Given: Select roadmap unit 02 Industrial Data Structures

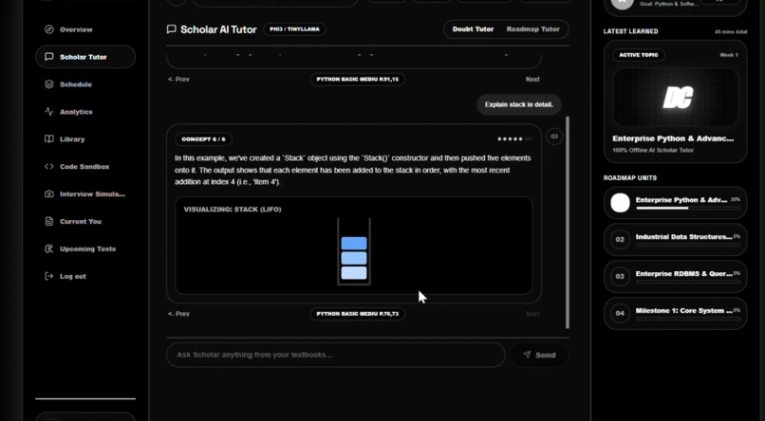Looking at the screenshot, I should click(675, 240).
